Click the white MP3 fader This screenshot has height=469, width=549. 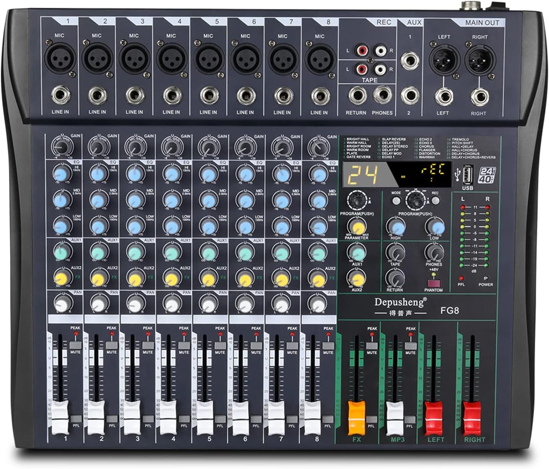coord(395,417)
